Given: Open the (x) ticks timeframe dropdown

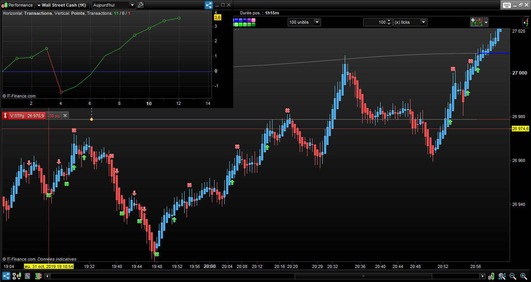Looking at the screenshot, I should [x=424, y=22].
